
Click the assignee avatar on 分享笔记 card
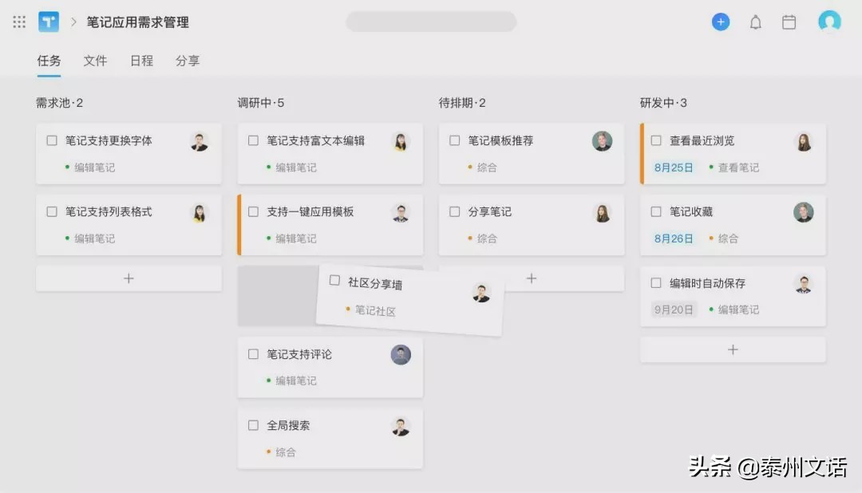pyautogui.click(x=602, y=211)
